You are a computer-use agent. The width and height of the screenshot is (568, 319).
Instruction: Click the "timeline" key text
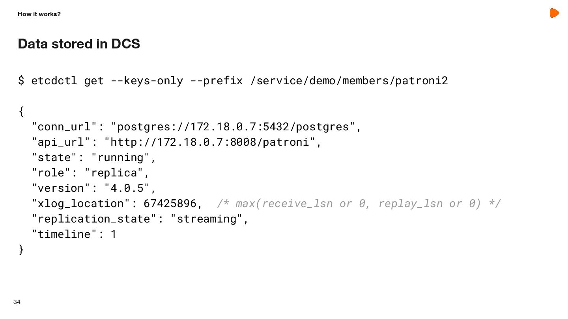pos(64,234)
